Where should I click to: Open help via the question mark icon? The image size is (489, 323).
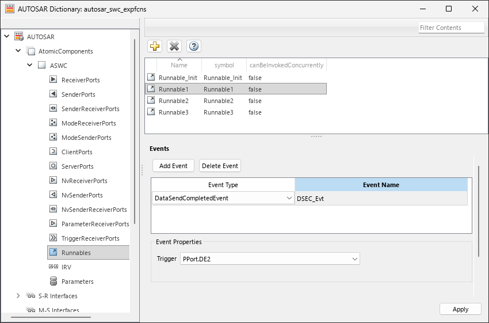[194, 46]
